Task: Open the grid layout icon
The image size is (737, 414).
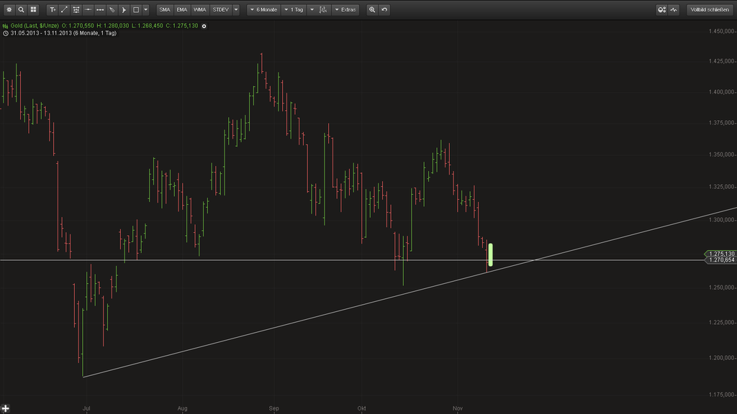Action: pyautogui.click(x=33, y=9)
